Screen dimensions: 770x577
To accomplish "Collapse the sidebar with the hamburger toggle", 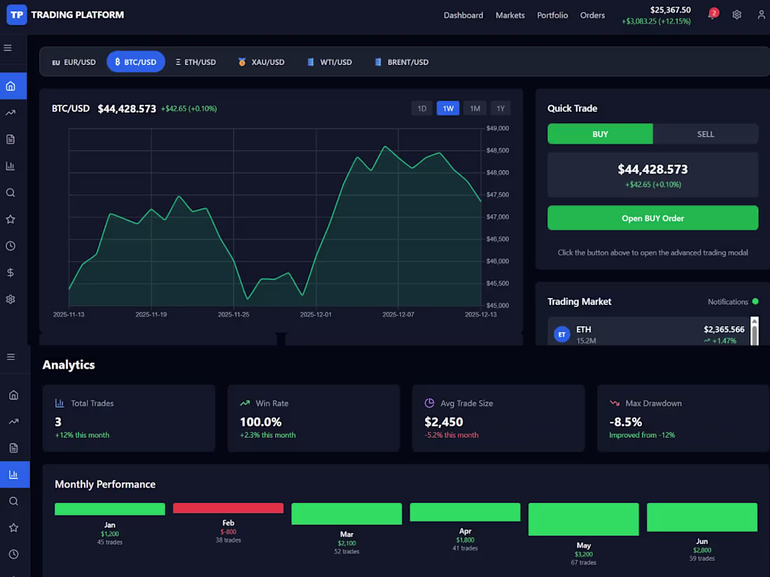I will pos(9,48).
